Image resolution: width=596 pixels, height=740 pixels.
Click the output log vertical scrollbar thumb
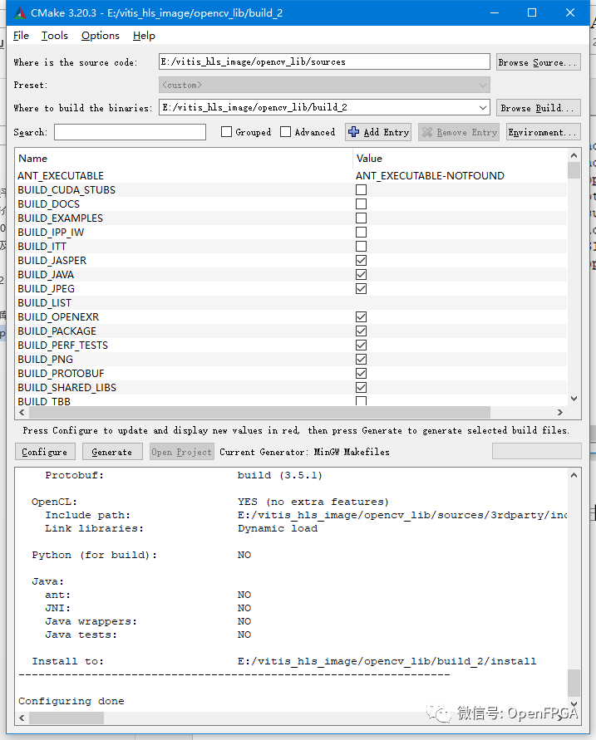pyautogui.click(x=574, y=683)
